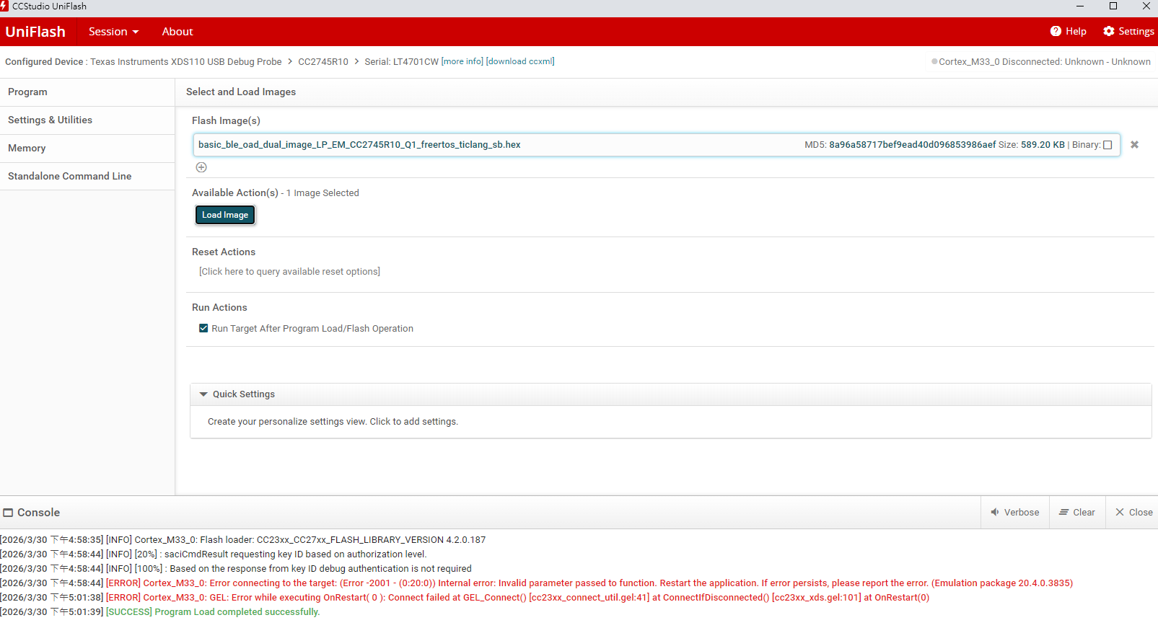Viewport: 1158px width, 628px height.
Task: Click the Run Actions heading
Action: pos(219,308)
